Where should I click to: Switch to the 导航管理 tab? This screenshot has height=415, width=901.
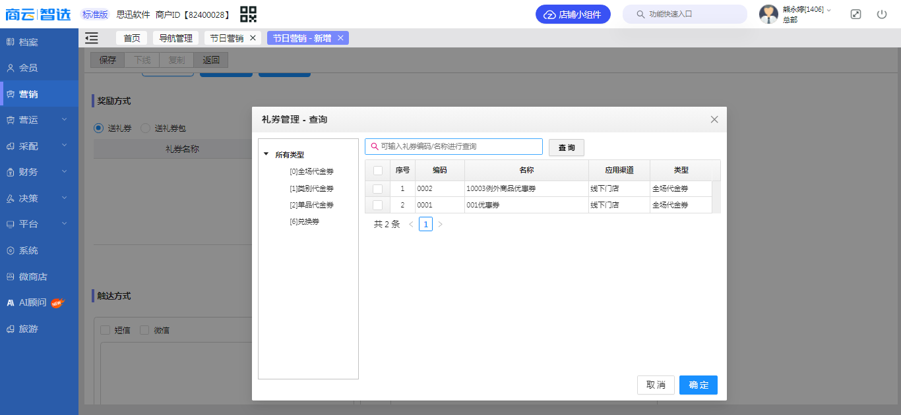pyautogui.click(x=176, y=38)
